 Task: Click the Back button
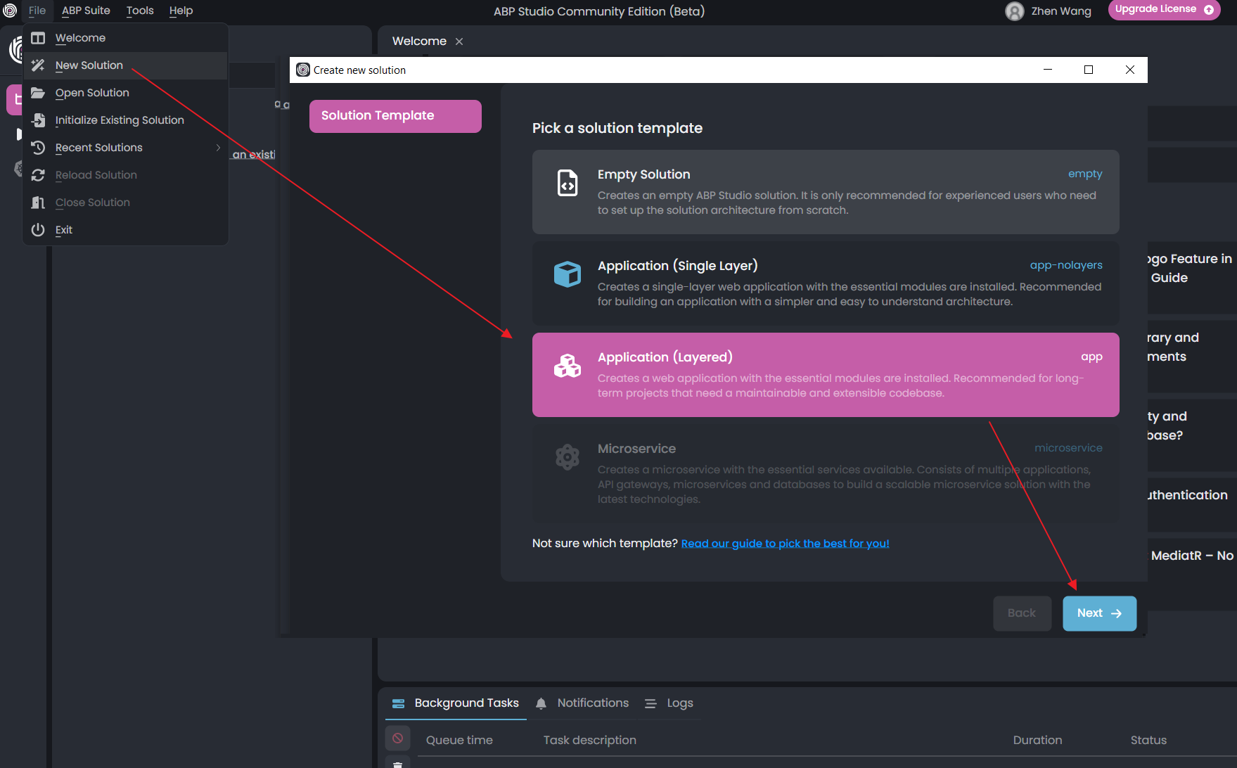tap(1022, 613)
